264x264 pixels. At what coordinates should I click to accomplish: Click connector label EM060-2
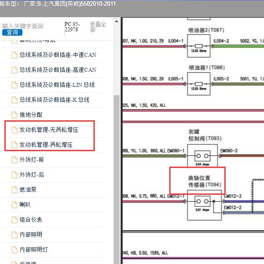pos(229,151)
